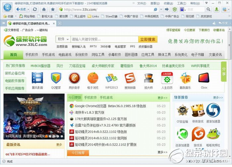This screenshot has width=232, height=167.
Task: Click the 立即搜索 search button
Action: point(147,39)
